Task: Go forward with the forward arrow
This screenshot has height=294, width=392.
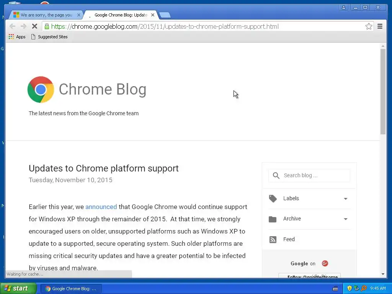Action: [23, 26]
